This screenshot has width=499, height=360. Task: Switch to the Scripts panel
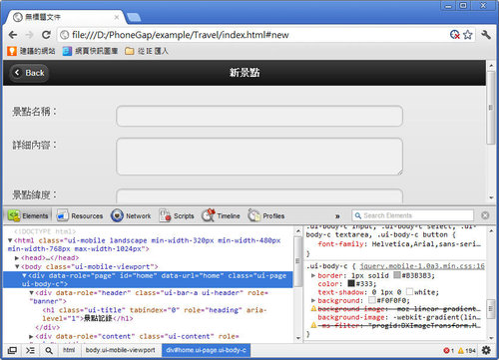[x=177, y=216]
